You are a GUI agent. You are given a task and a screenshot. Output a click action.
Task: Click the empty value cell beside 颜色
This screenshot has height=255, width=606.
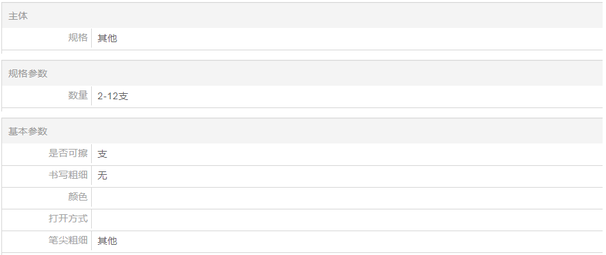(347, 198)
